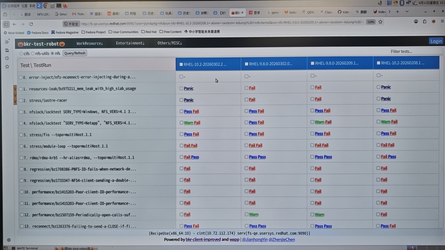Tick the checkbox beside Warn in row 12, RHEL-9.8.0-20260302.0
This screenshot has width=445, height=250.
(x=246, y=214)
